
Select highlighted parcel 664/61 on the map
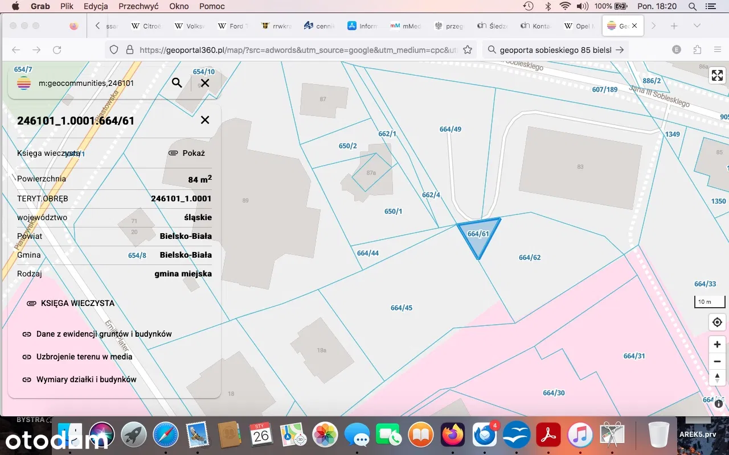click(478, 236)
